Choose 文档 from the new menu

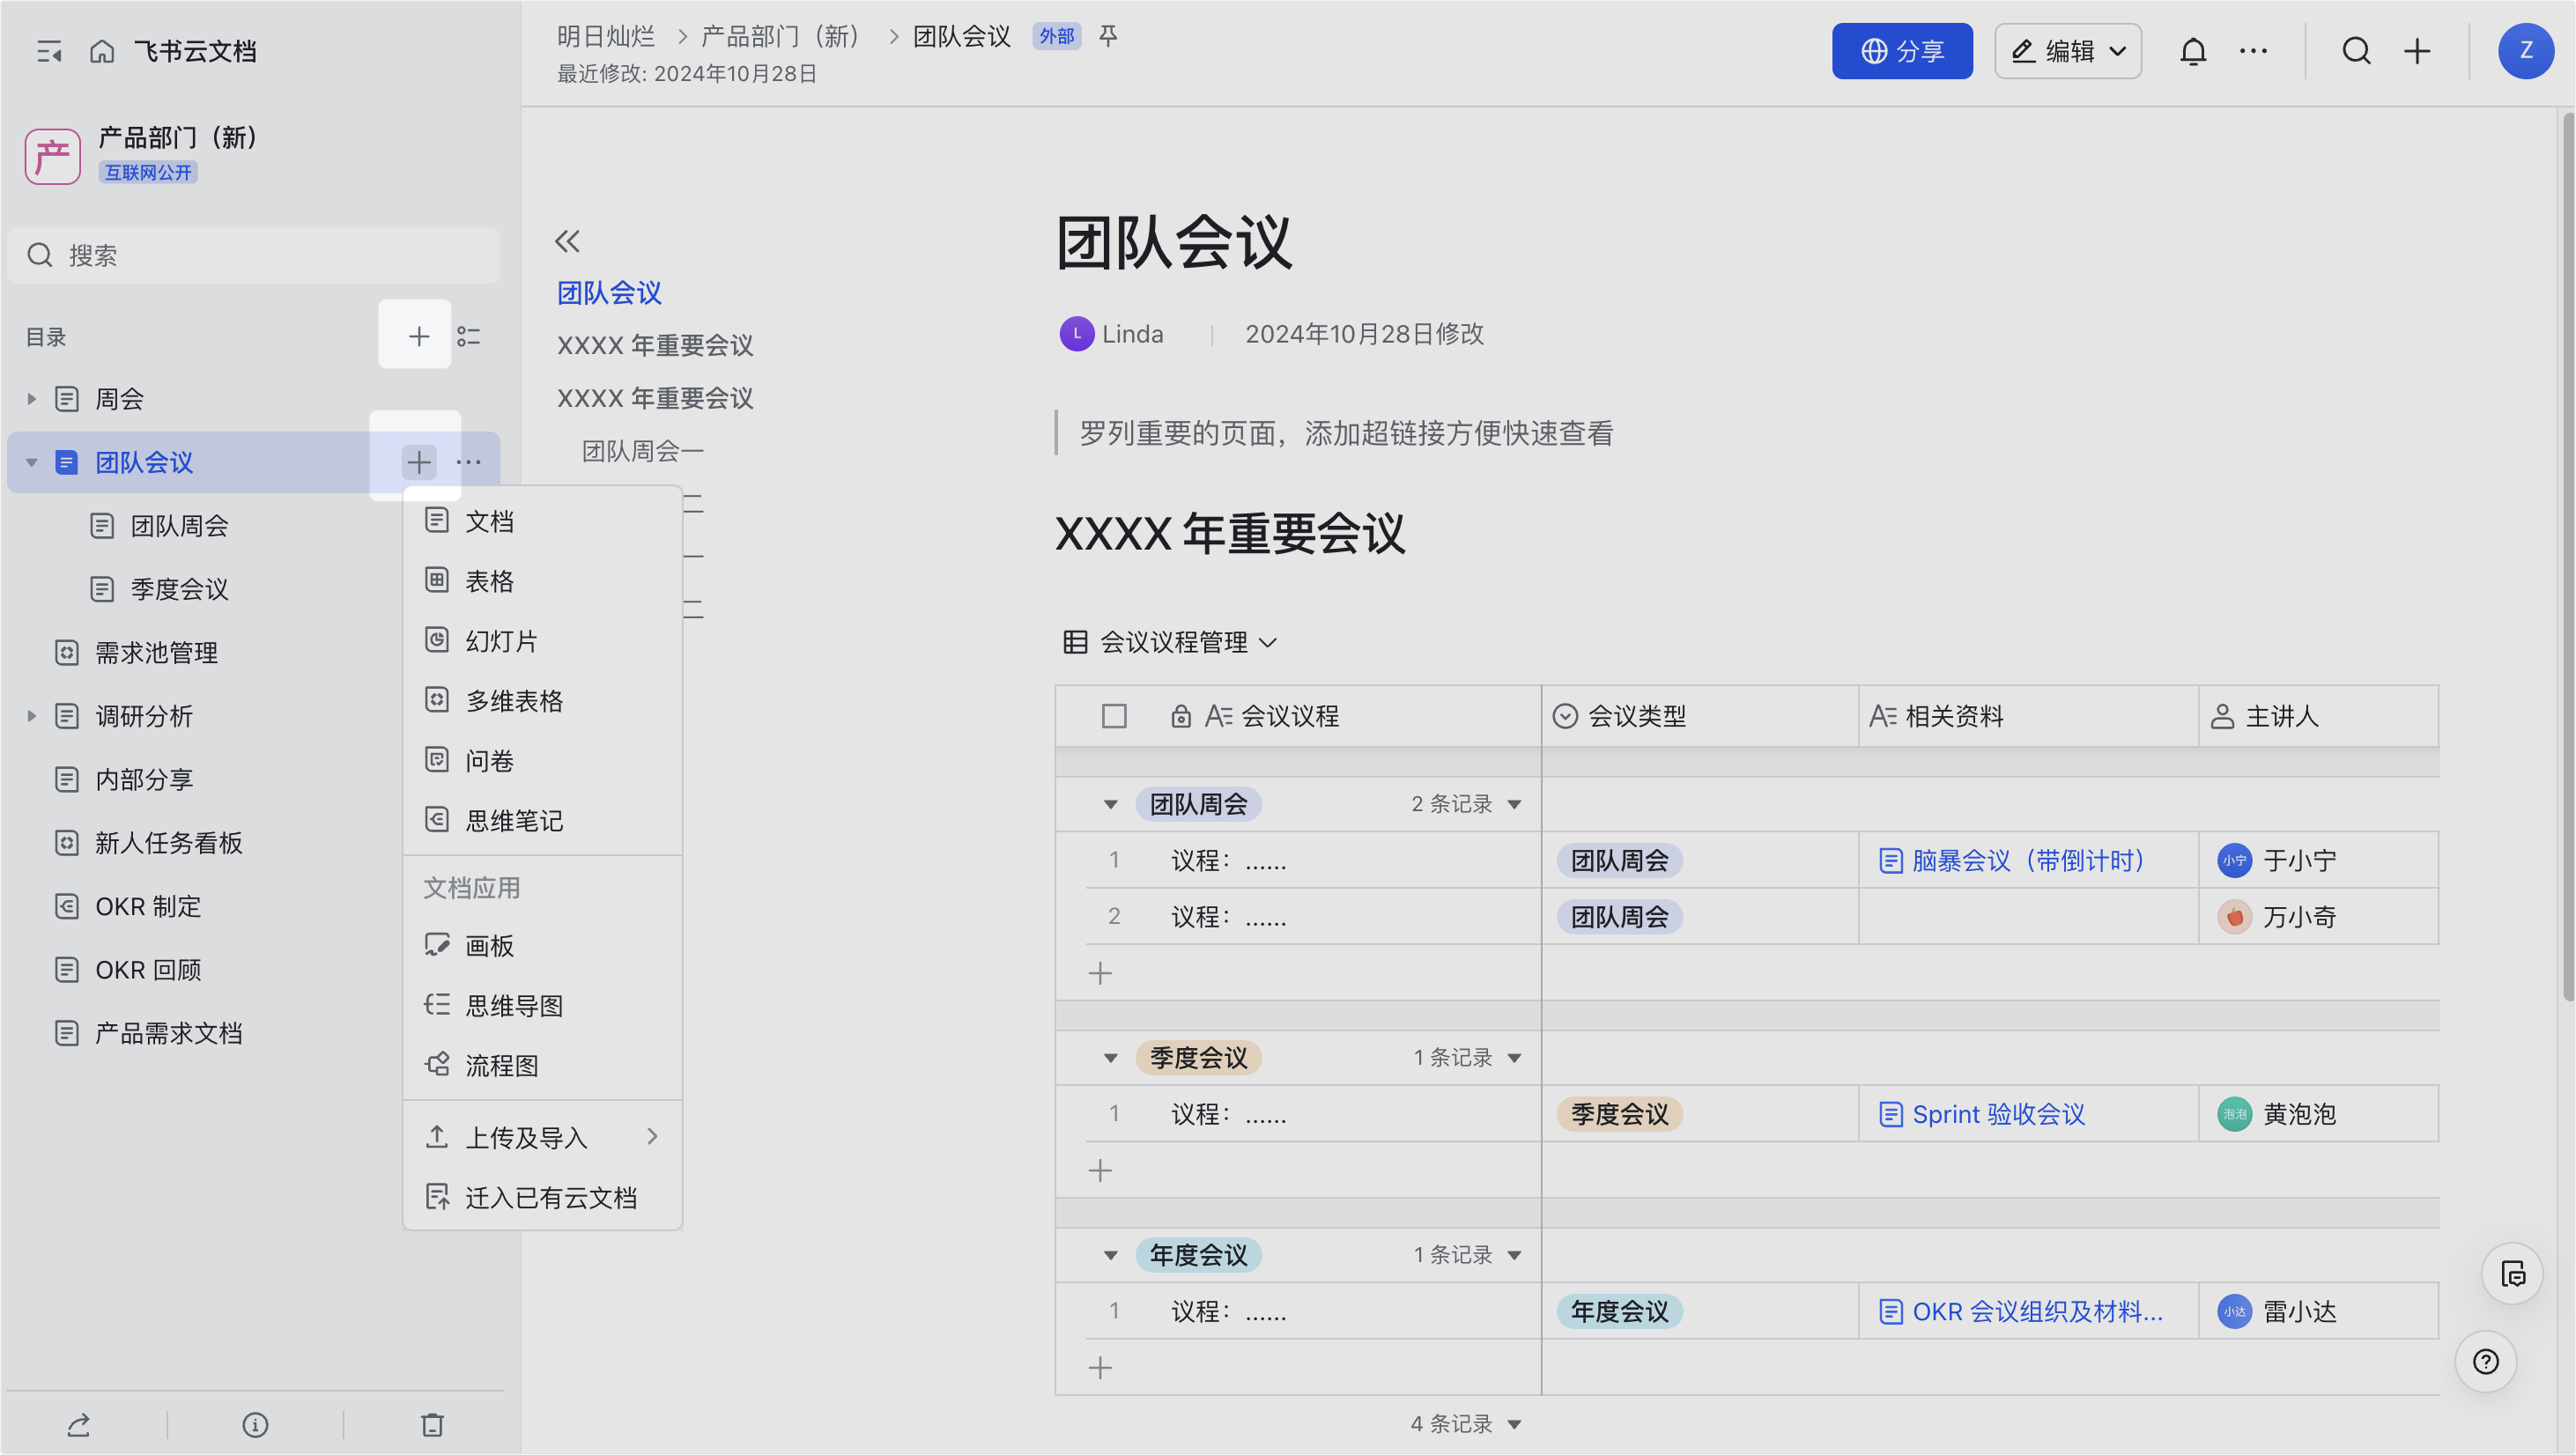tap(543, 521)
